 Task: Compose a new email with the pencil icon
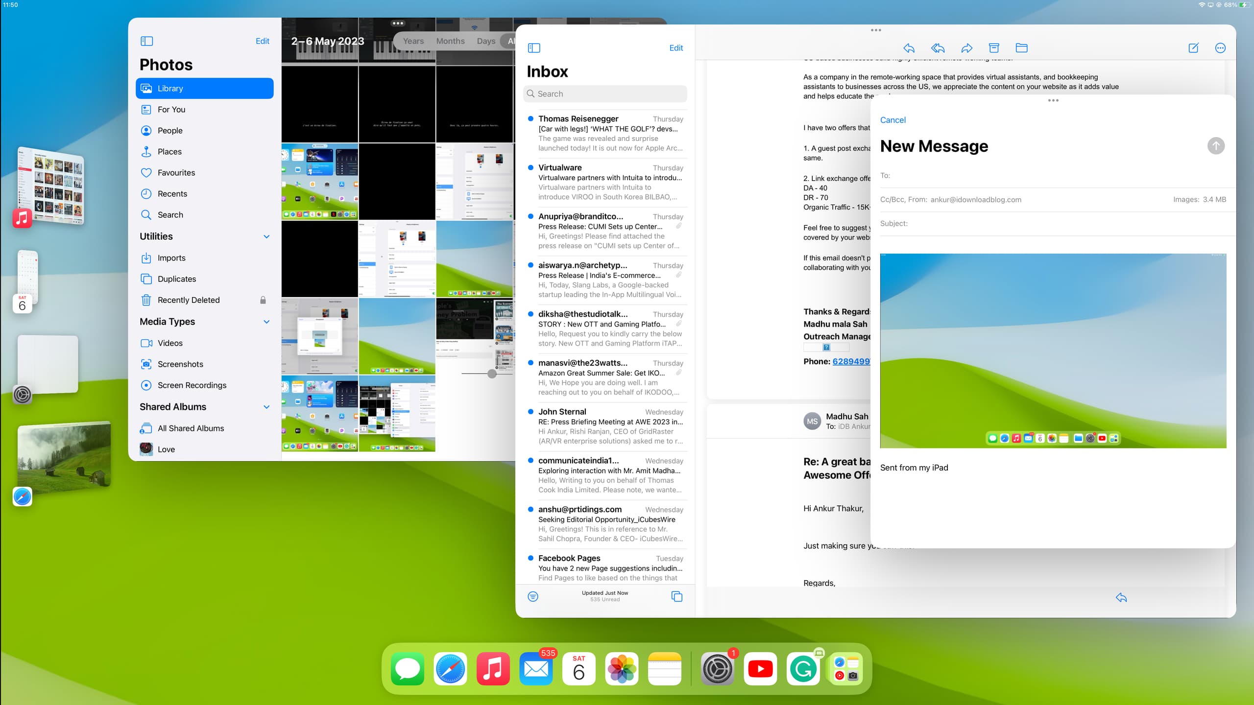pos(1193,48)
